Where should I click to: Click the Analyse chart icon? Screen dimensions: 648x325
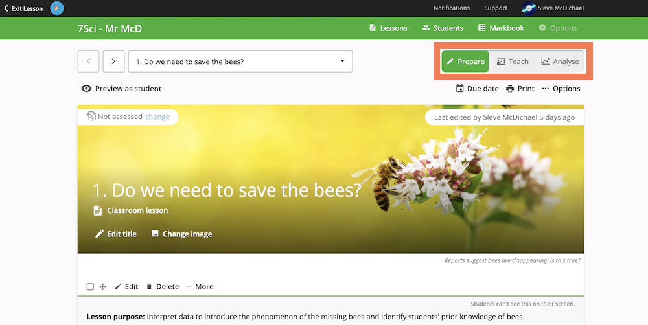point(546,62)
